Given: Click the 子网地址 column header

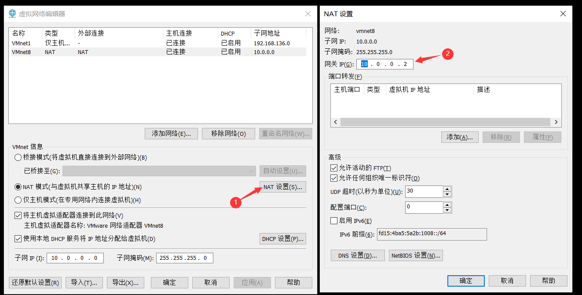Looking at the screenshot, I should tap(279, 33).
